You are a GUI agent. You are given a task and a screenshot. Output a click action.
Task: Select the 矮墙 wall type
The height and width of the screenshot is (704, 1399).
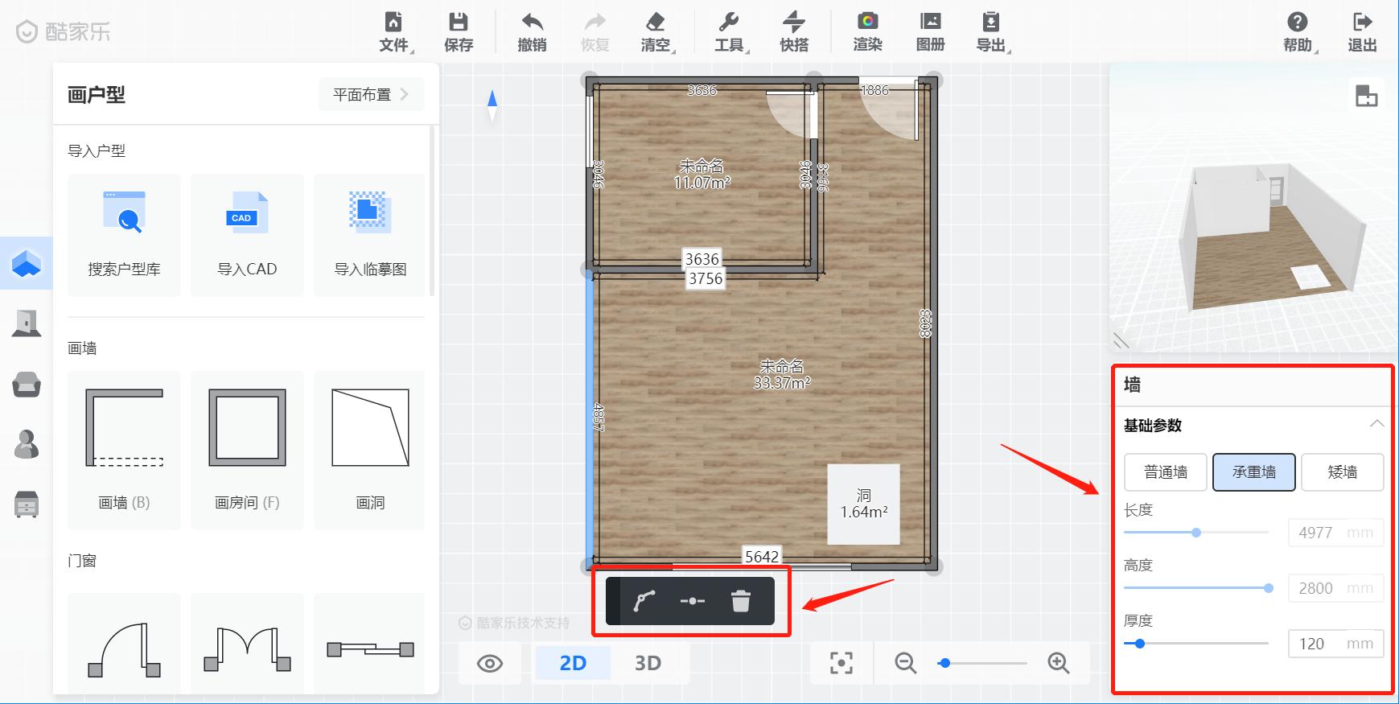[1342, 472]
